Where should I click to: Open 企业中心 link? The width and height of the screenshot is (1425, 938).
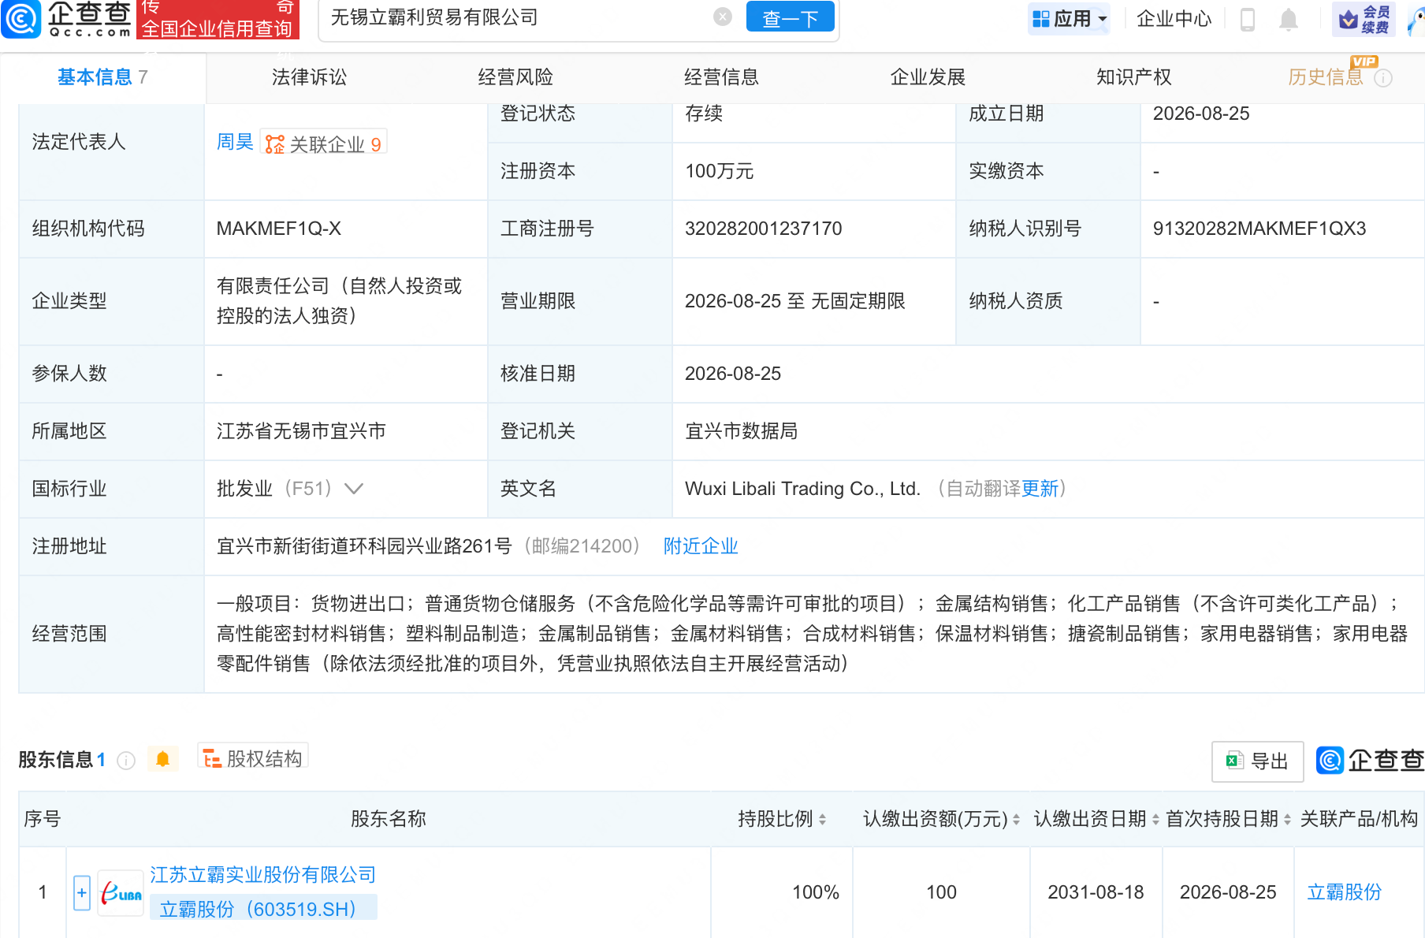point(1174,19)
